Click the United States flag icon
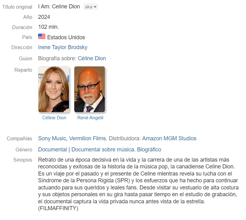This screenshot has width=246, height=220. (x=42, y=36)
